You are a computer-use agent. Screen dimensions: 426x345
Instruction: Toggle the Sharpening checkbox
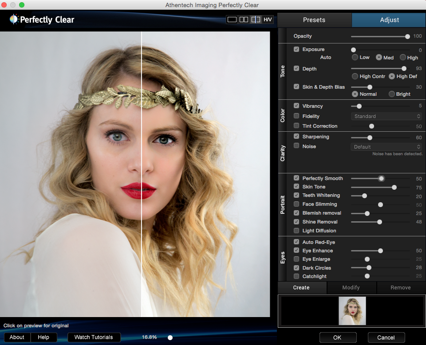pos(296,136)
